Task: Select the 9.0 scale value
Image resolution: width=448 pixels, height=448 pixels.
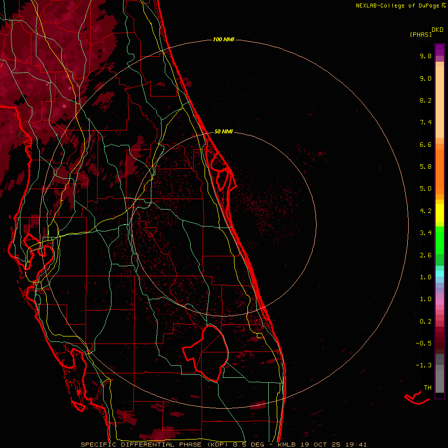Action: [x=426, y=78]
